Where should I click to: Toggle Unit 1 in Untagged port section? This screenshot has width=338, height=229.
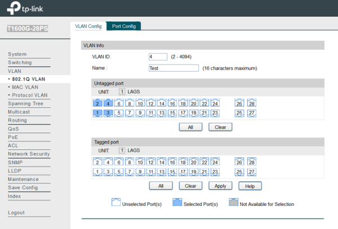[x=121, y=91]
